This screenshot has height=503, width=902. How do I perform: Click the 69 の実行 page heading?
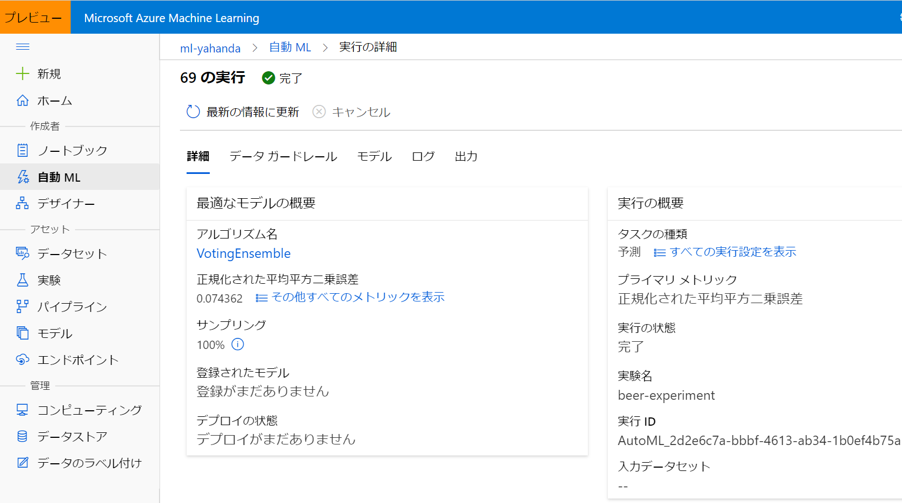pyautogui.click(x=213, y=78)
